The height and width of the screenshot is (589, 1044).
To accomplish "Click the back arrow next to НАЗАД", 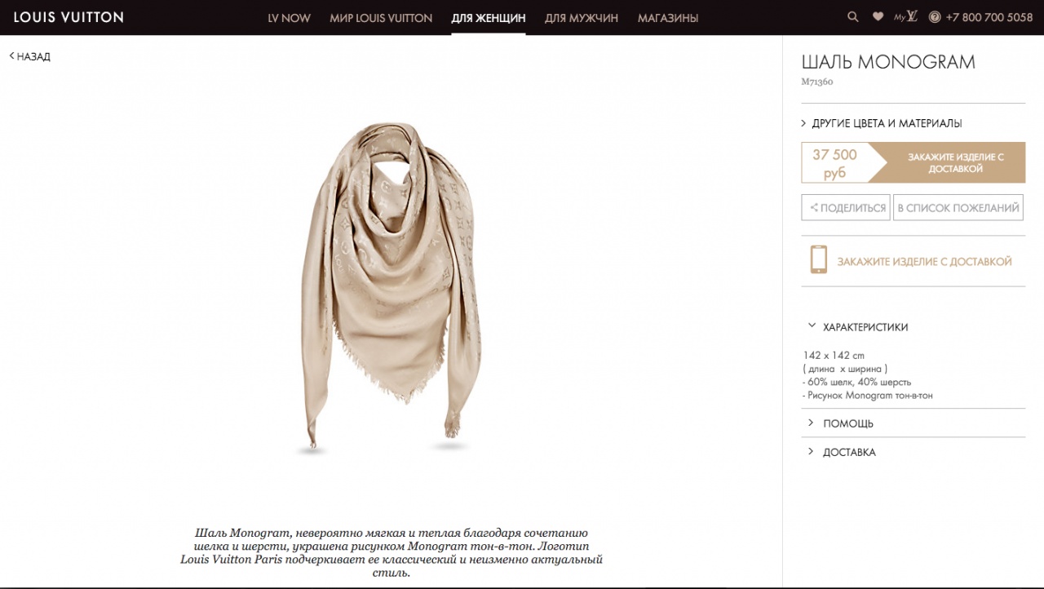I will (x=12, y=55).
